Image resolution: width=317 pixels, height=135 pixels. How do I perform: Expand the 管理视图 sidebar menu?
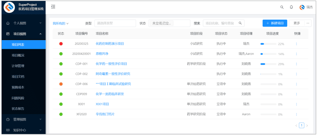click(23, 119)
